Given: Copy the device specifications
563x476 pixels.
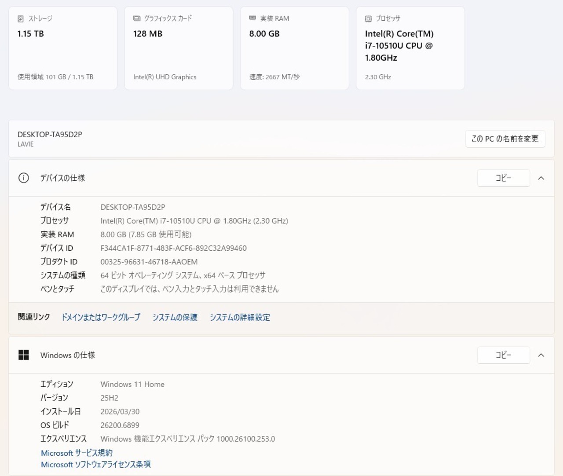Looking at the screenshot, I should (503, 178).
